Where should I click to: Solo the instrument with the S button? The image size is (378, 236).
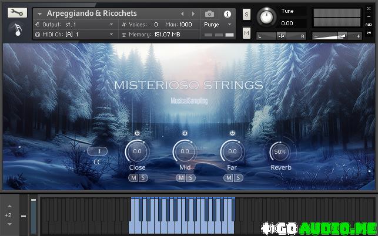[246, 14]
